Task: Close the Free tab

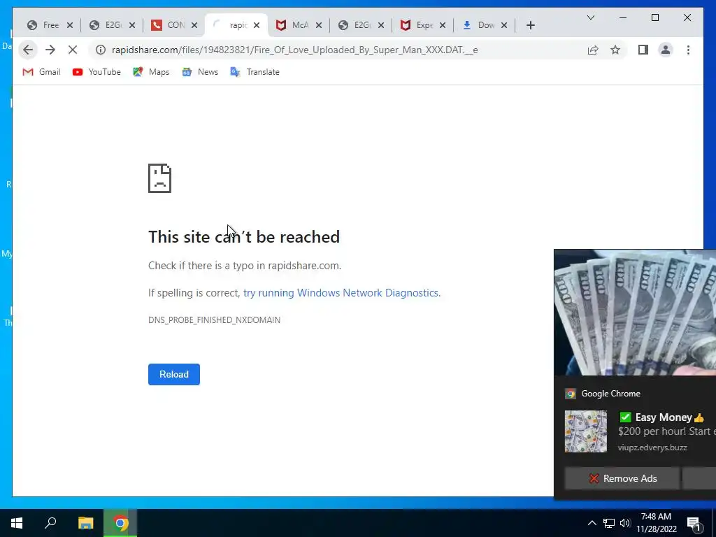Action: (x=70, y=25)
